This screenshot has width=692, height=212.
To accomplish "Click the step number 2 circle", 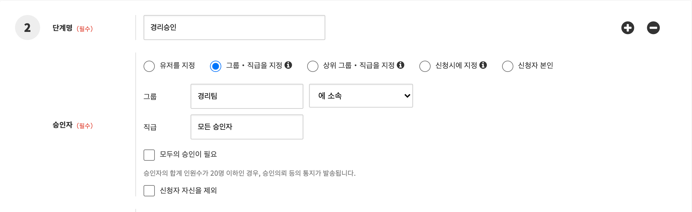I will [x=28, y=28].
